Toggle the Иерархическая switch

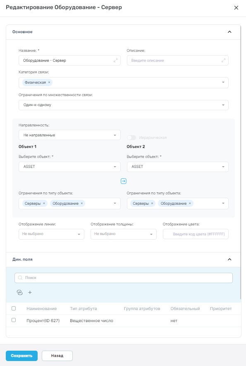[x=131, y=138]
